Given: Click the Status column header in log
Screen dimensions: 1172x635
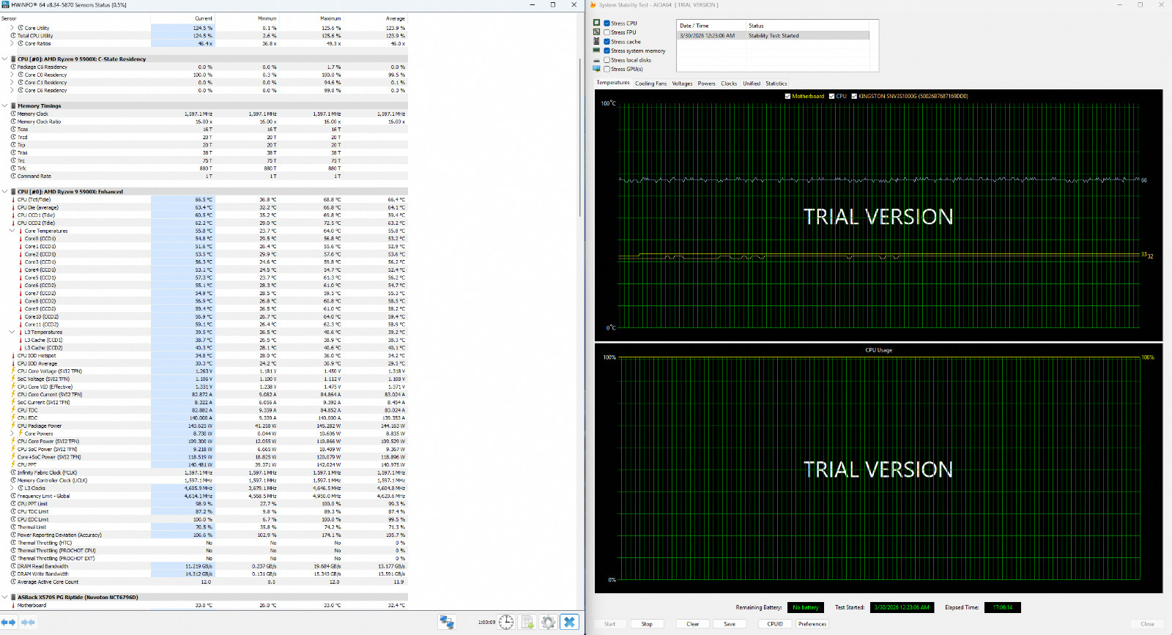Looking at the screenshot, I should pyautogui.click(x=807, y=26).
